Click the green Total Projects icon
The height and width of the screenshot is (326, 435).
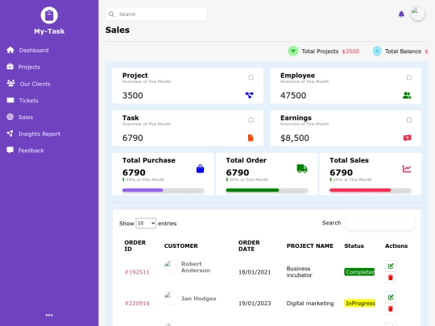(x=293, y=51)
